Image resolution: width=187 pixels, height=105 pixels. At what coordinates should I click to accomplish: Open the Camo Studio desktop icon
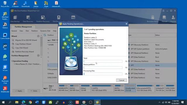tap(5, 36)
